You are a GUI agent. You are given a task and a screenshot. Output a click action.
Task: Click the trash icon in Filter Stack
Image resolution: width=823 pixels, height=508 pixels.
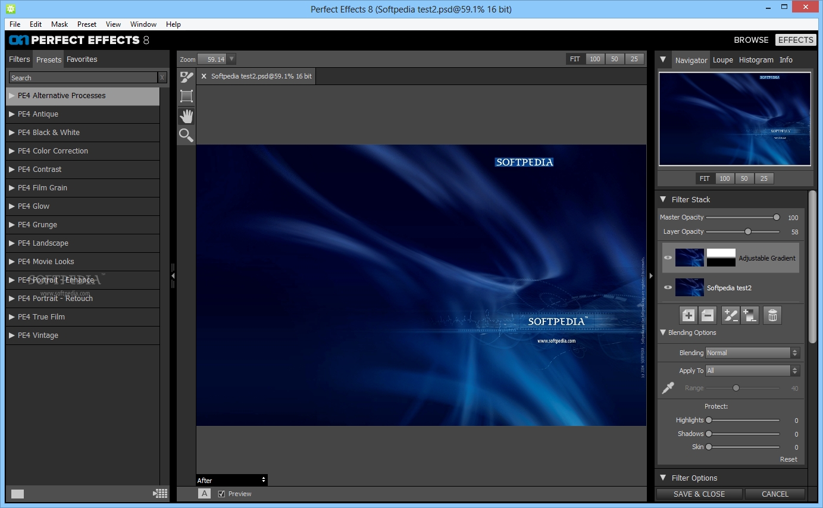point(772,315)
